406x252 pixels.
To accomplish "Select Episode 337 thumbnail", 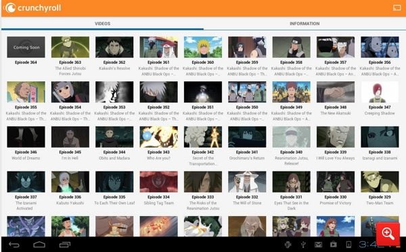I will [26, 182].
